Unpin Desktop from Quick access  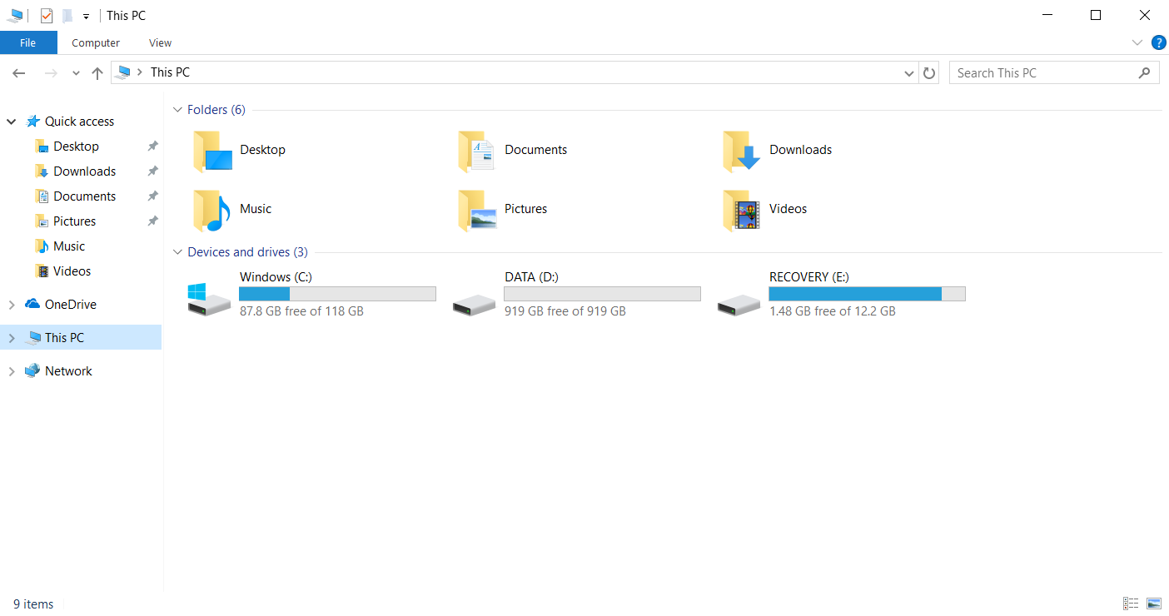click(x=152, y=147)
